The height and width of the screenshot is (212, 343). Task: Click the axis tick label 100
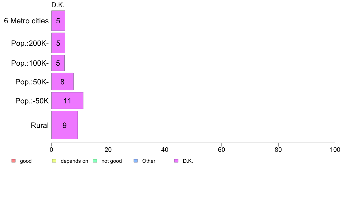[335, 149]
